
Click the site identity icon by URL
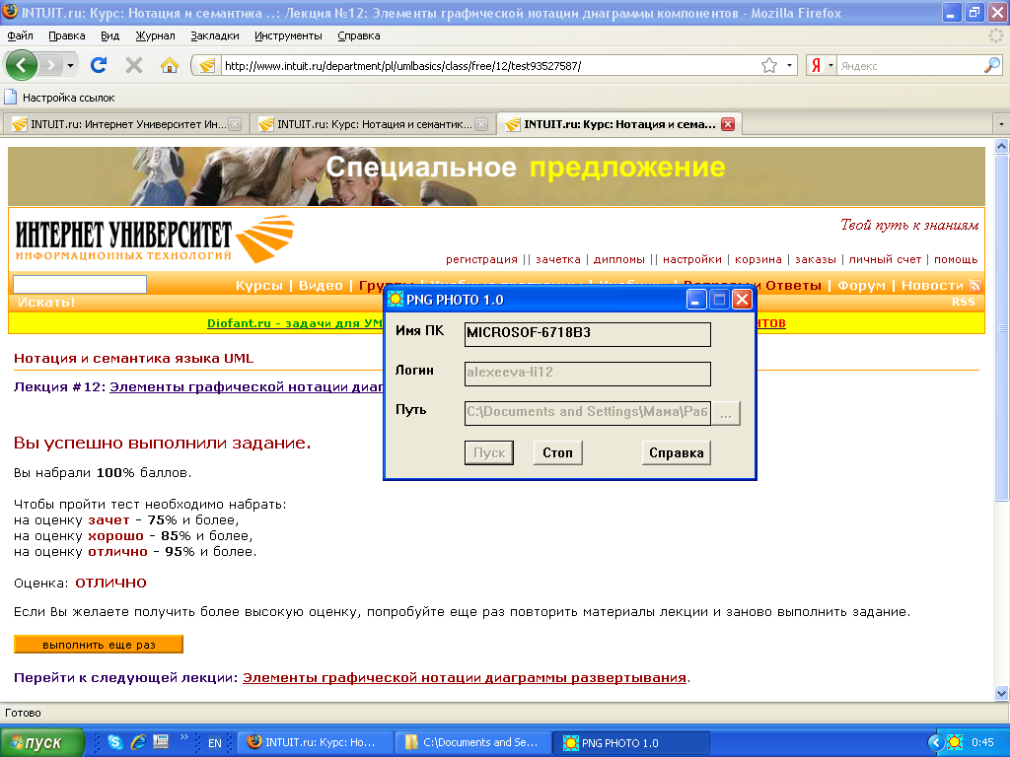click(x=207, y=66)
